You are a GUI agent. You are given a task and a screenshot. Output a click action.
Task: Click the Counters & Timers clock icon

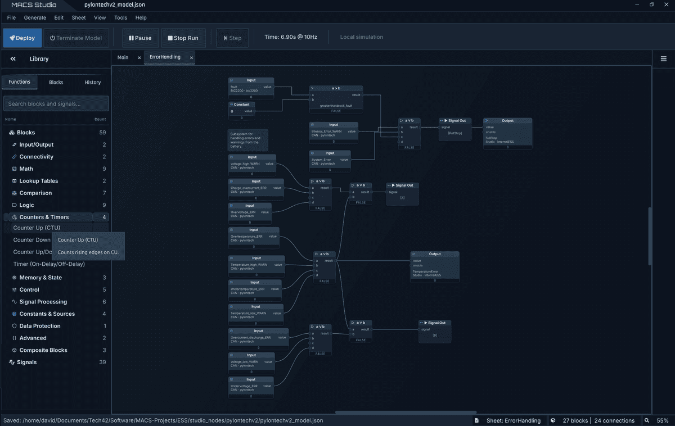point(14,217)
